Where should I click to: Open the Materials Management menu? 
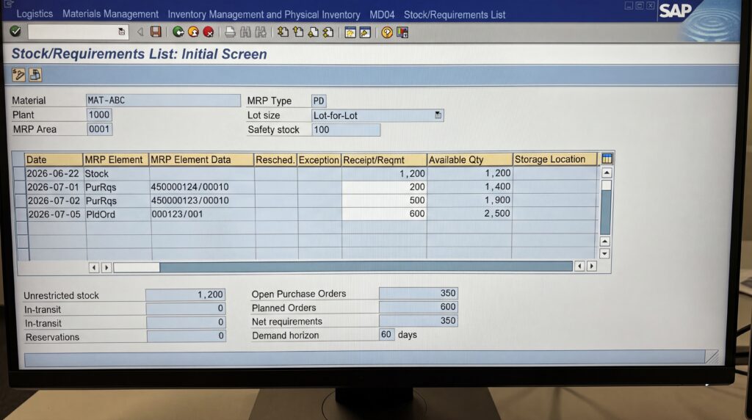tap(110, 14)
